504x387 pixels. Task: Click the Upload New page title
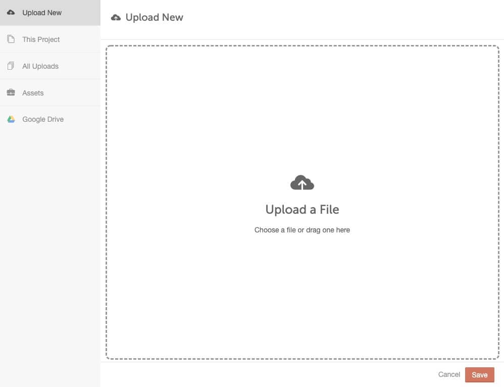(x=155, y=17)
